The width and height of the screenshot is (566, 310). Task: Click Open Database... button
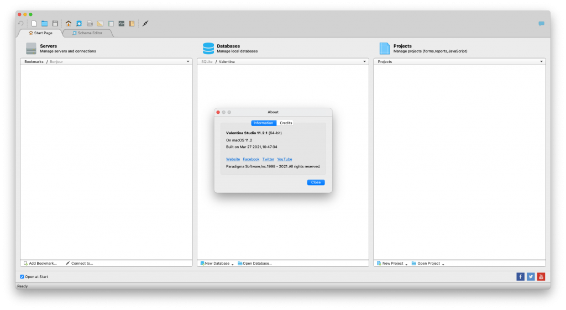click(x=254, y=264)
